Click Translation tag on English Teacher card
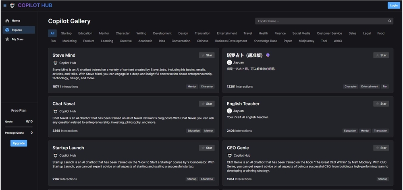 [381, 131]
